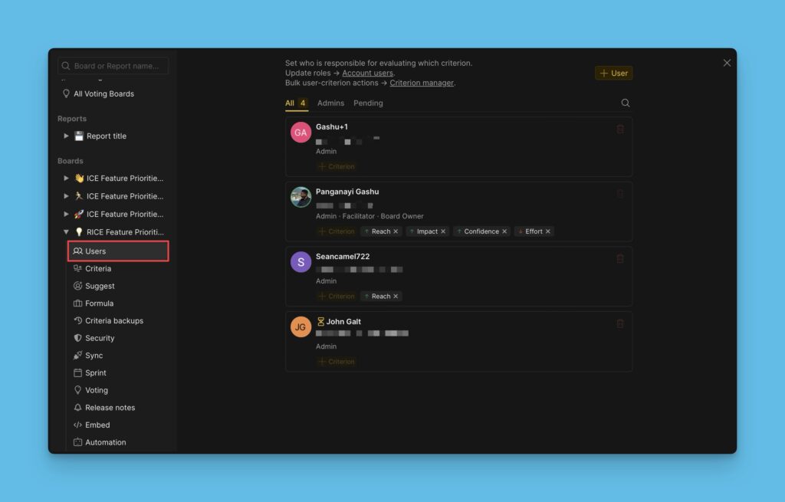Remove Reach criterion from Seancamel722
The width and height of the screenshot is (785, 502).
pos(396,297)
